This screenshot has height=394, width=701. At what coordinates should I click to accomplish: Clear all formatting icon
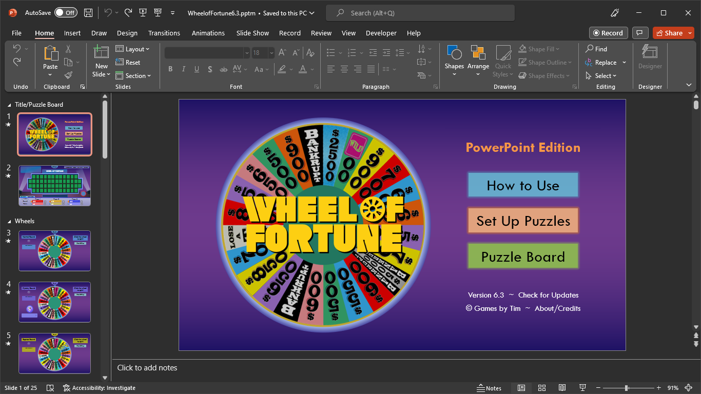tap(310, 53)
